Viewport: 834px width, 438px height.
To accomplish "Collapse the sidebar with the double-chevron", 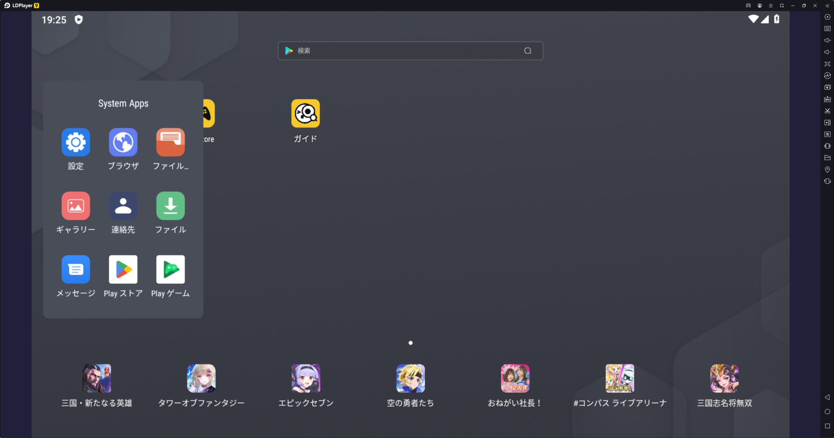I will [x=827, y=5].
